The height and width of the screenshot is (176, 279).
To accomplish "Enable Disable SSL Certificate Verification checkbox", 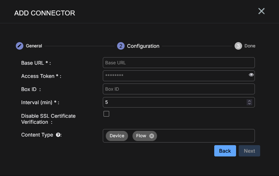I will point(107,114).
